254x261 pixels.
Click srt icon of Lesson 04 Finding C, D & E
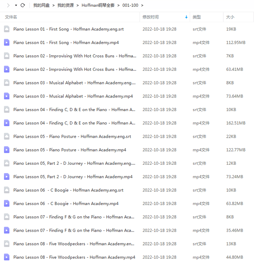tap(7, 109)
